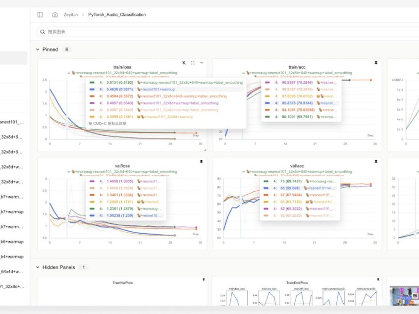Select sidebar run 'b7+warmup'
Image resolution: width=419 pixels, height=314 pixels.
(12, 212)
